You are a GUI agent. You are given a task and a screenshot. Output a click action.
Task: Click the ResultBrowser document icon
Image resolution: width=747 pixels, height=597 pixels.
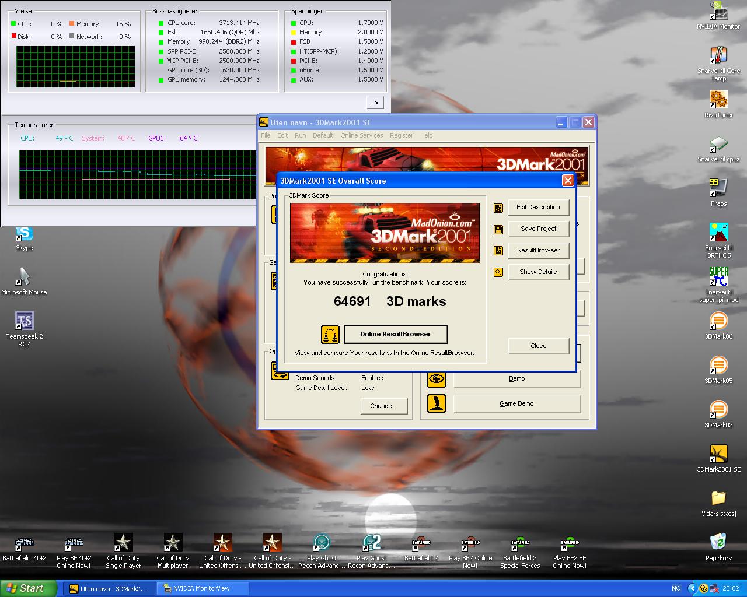[498, 251]
